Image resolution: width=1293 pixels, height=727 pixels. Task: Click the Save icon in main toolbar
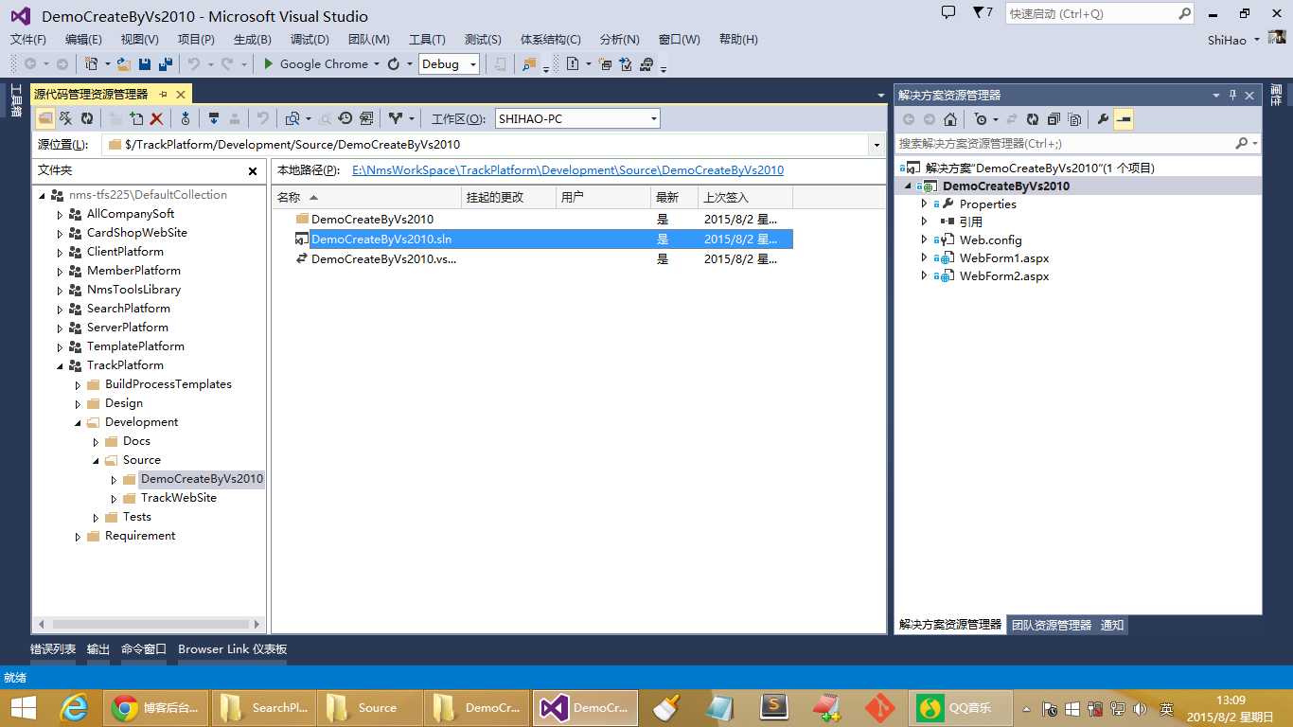point(145,64)
